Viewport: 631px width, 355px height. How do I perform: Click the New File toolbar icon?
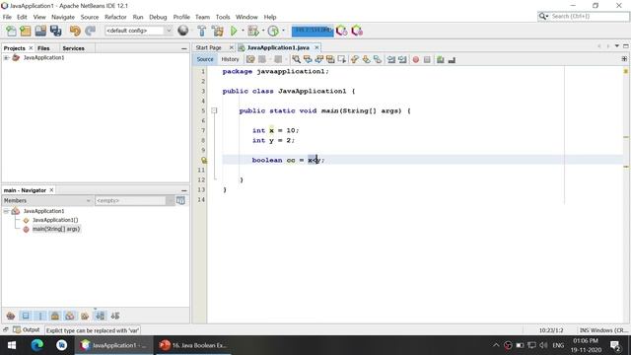coord(11,31)
